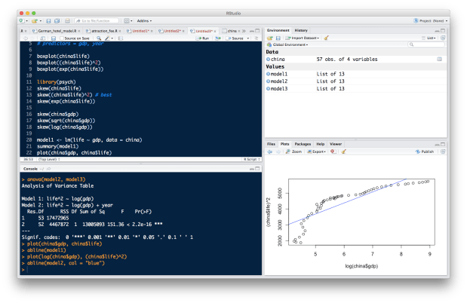Remove the current plot with red X icon

pos(333,151)
